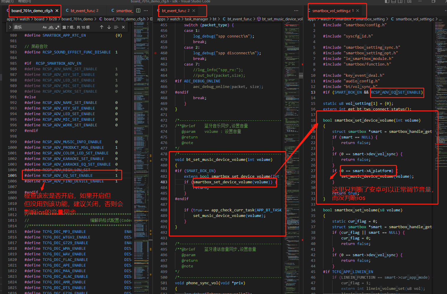Viewport: 447px width, 294px height.
Task: Split the left editor group
Action: coord(138,11)
